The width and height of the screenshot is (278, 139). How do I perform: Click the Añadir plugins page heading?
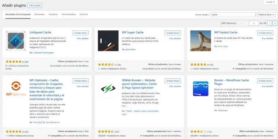(14, 5)
